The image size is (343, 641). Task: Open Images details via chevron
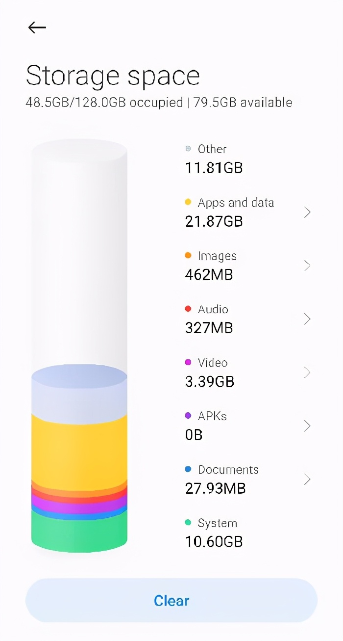pos(307,266)
